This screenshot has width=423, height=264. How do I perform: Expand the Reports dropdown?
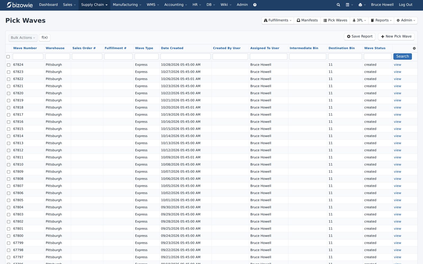coord(381,20)
